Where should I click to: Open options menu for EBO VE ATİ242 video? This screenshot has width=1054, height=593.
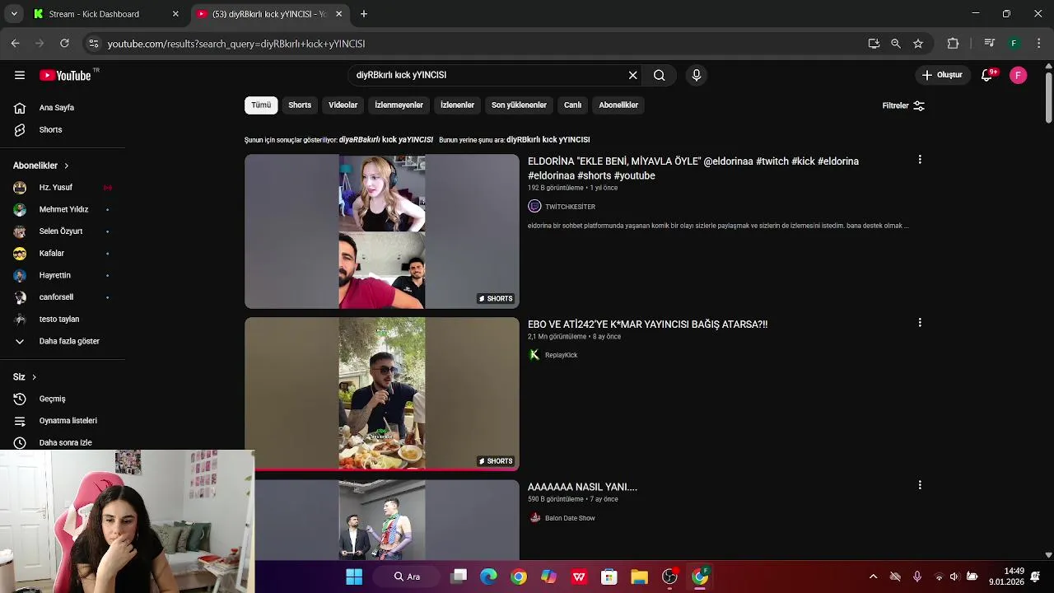tap(920, 323)
